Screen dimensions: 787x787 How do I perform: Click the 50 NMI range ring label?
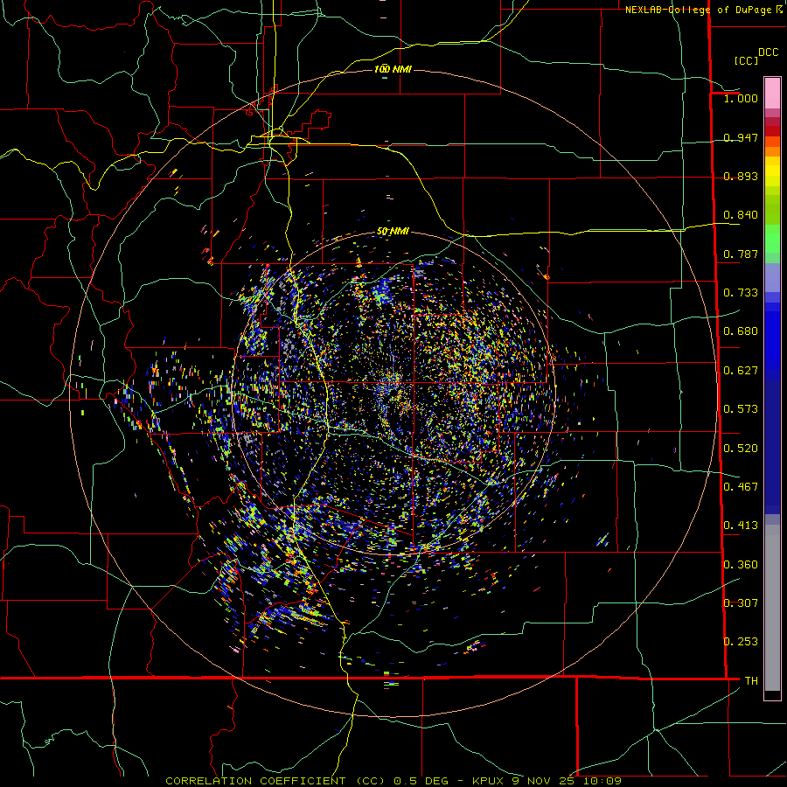393,231
